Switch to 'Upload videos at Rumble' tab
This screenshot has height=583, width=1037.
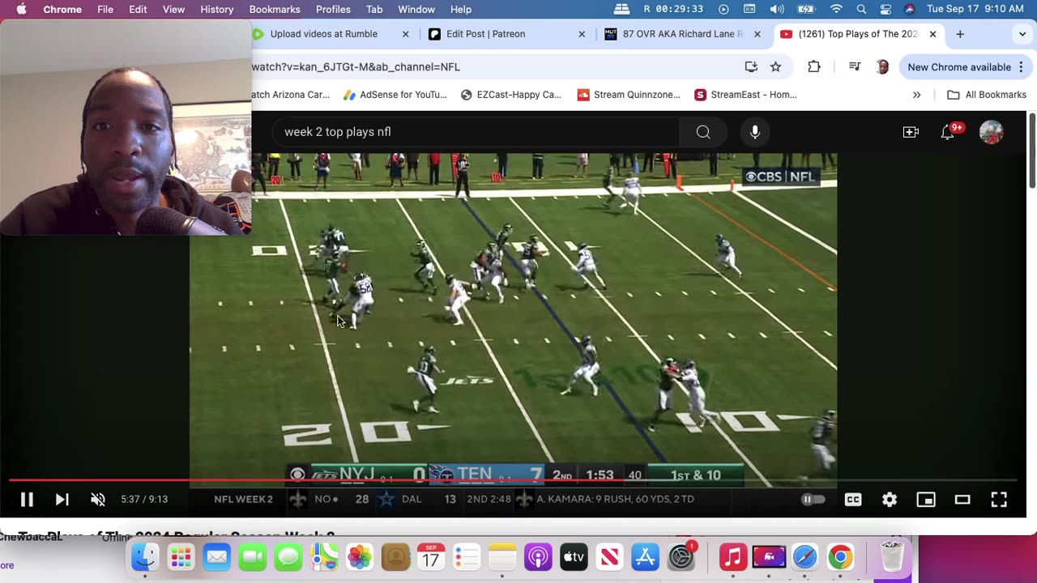(x=324, y=34)
